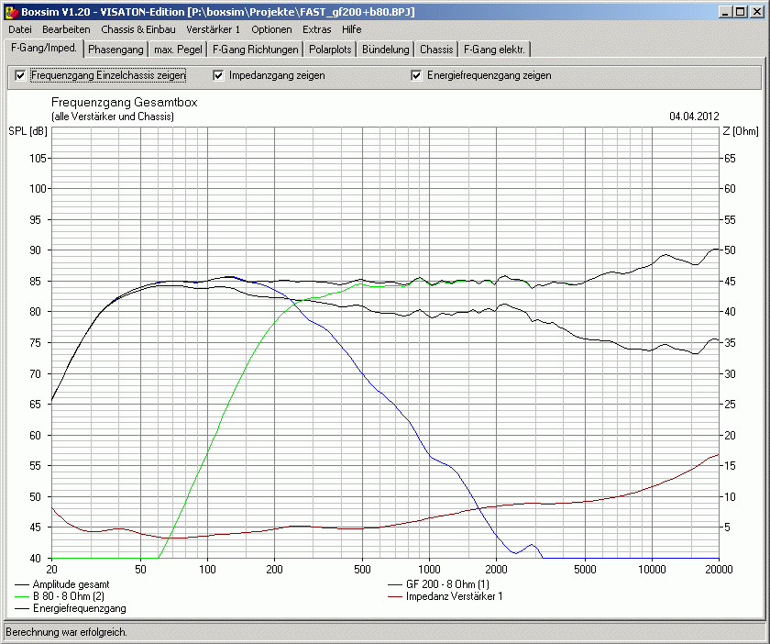Expand the Optionen menu
The height and width of the screenshot is (644, 770).
(271, 29)
